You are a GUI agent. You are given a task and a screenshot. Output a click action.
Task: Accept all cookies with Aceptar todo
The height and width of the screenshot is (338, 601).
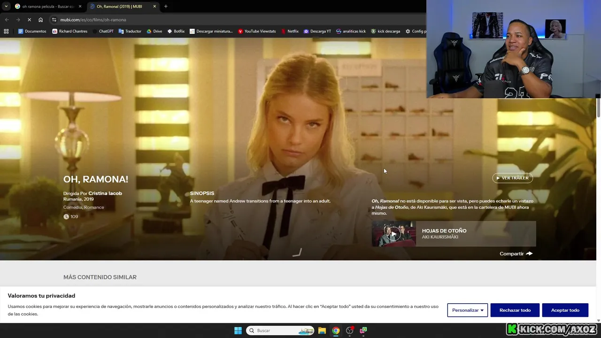point(565,310)
